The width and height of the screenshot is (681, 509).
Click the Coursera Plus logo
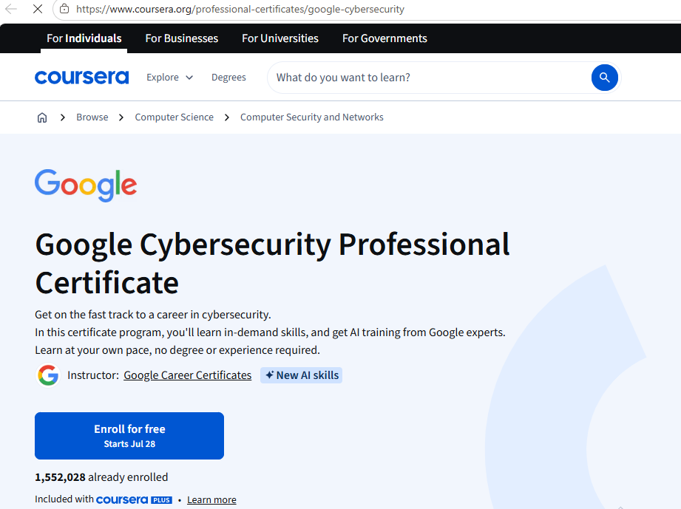[134, 500]
